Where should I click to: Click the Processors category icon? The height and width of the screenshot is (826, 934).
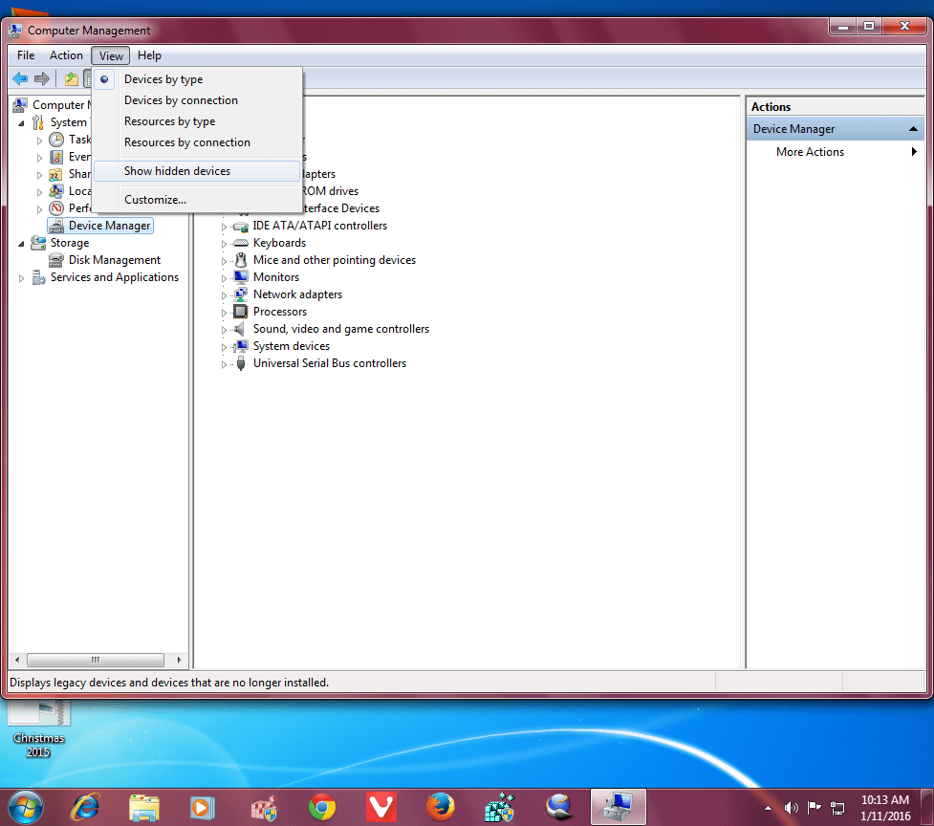pyautogui.click(x=239, y=311)
